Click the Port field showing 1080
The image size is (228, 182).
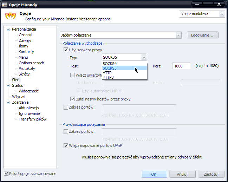point(181,66)
